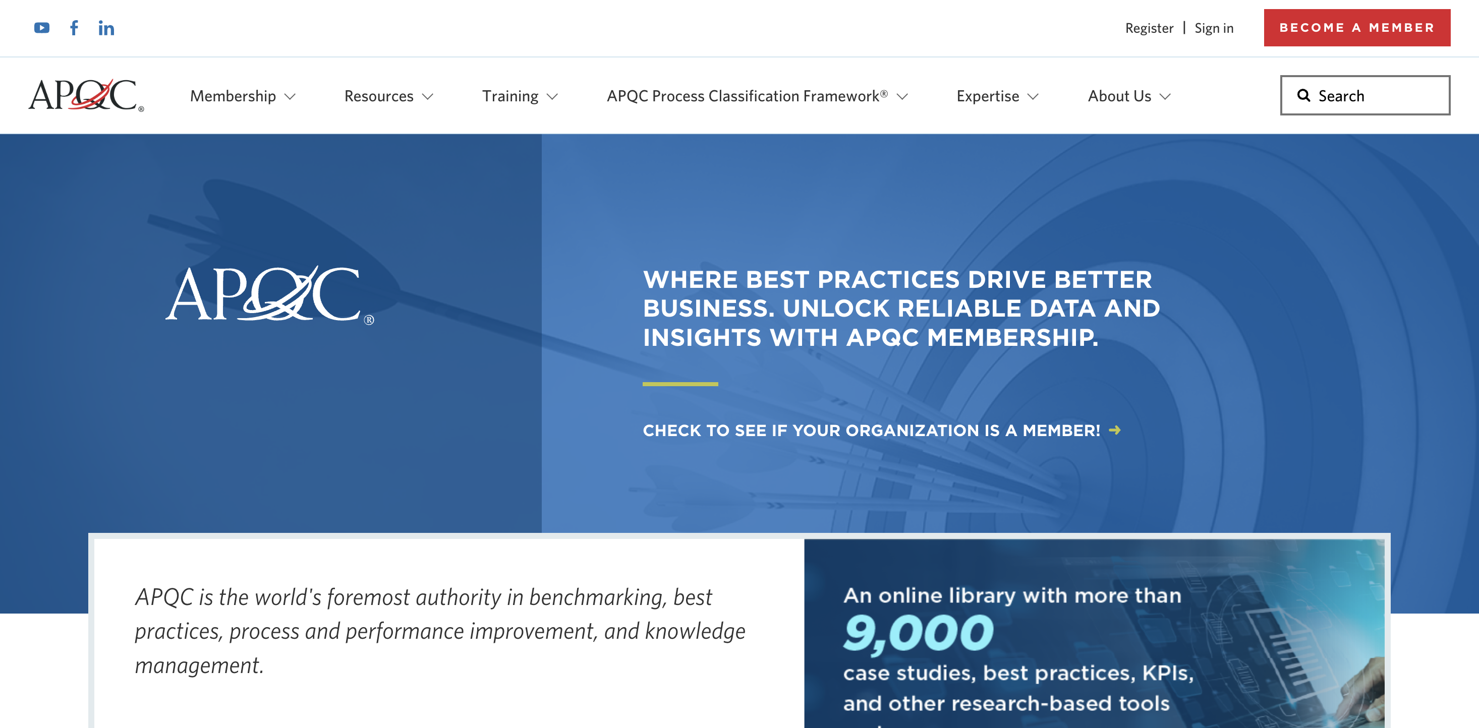Open the Expertise menu item

click(988, 96)
